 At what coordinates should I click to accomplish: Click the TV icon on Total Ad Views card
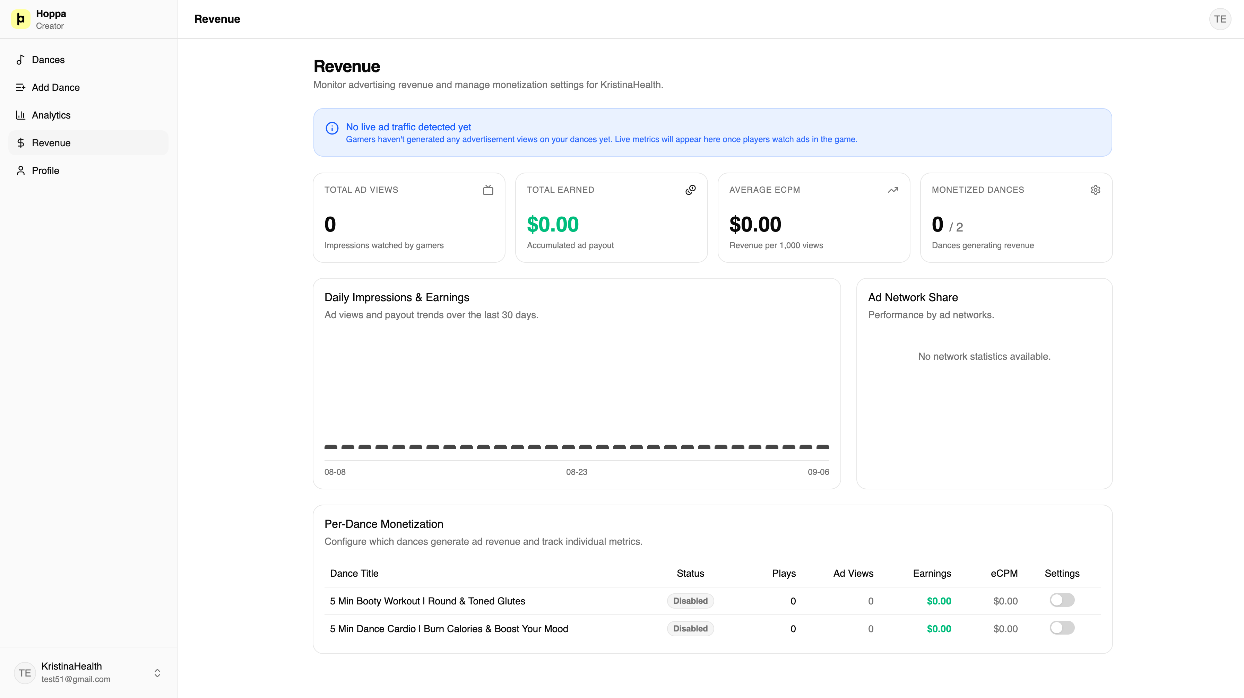pyautogui.click(x=488, y=190)
